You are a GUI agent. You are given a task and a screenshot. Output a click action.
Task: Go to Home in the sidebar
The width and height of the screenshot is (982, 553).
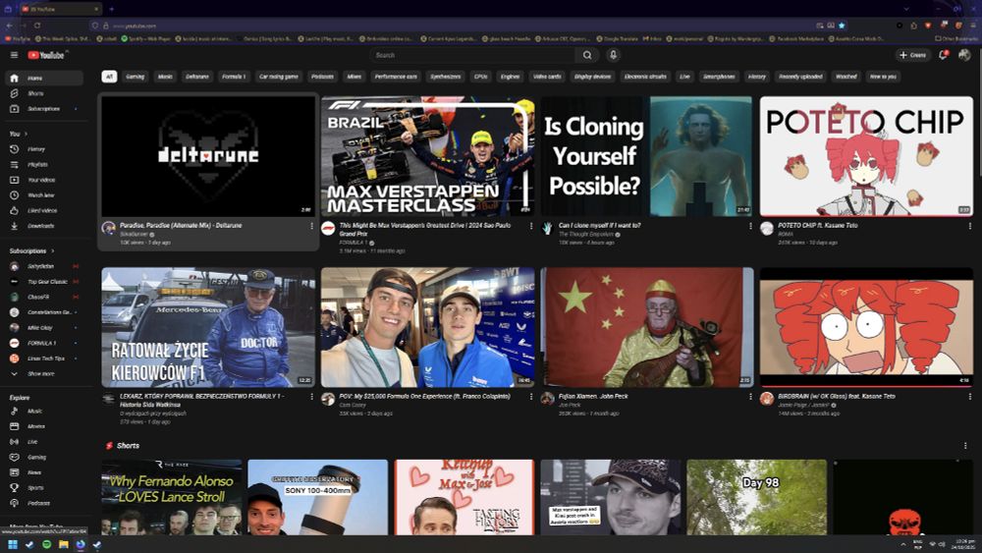44,79
